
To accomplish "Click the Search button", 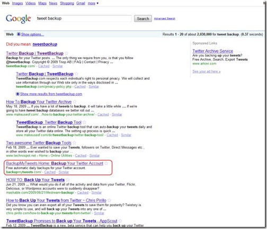I will point(143,19).
